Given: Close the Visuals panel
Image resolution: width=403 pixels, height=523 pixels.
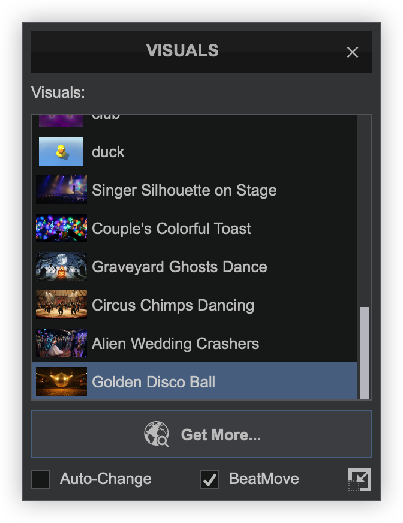Looking at the screenshot, I should tap(353, 52).
